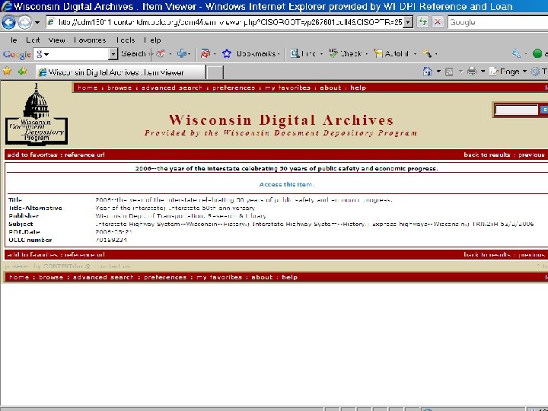Click the lower 'back to results' link
The image size is (548, 411).
[487, 255]
